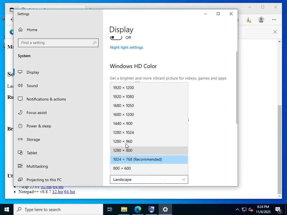Click the search magnifier in Find a setting
The width and height of the screenshot is (287, 215).
(x=94, y=43)
